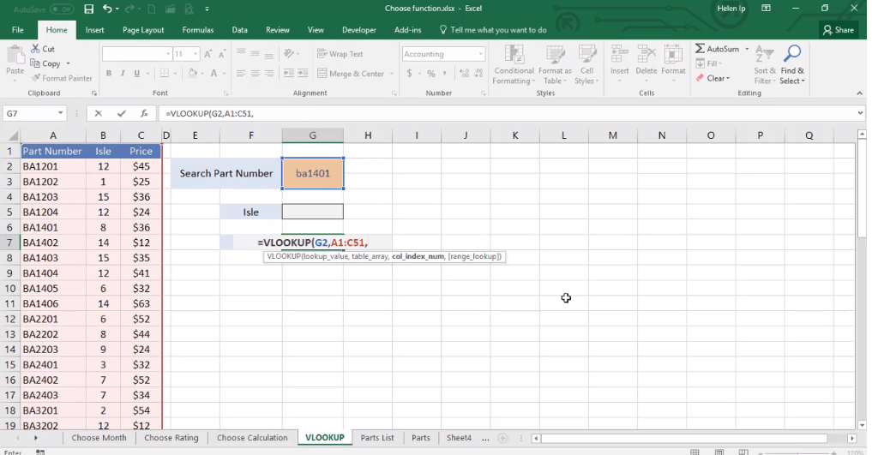The image size is (872, 455).
Task: Select column header G
Action: [313, 135]
